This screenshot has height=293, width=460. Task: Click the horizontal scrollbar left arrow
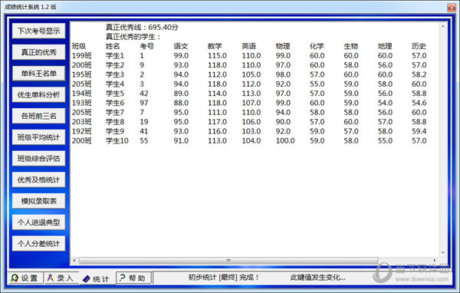74,261
